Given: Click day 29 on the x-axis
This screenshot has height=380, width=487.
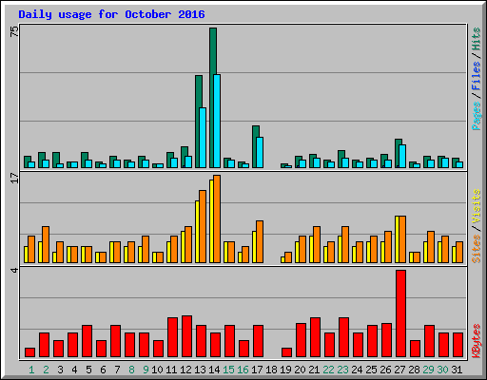Looking at the screenshot, I should 428,370.
